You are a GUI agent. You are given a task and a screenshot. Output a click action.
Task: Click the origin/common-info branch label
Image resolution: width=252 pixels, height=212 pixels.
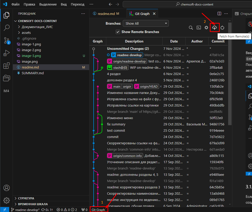coord(125,156)
